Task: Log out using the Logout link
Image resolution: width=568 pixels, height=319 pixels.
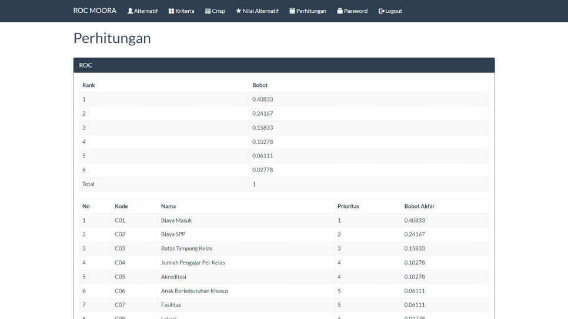Action: tap(390, 11)
